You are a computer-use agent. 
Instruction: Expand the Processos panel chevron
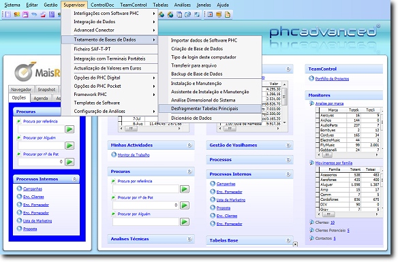(x=288, y=160)
